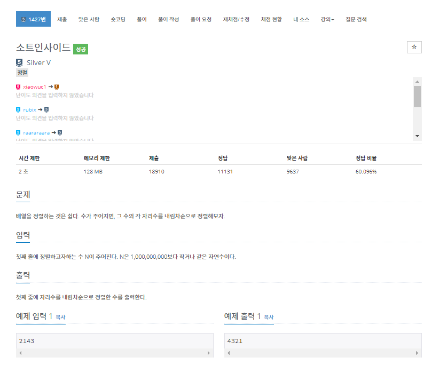Viewport: 447px width, 365px height.
Task: Open the 풀이 tab
Action: 142,19
